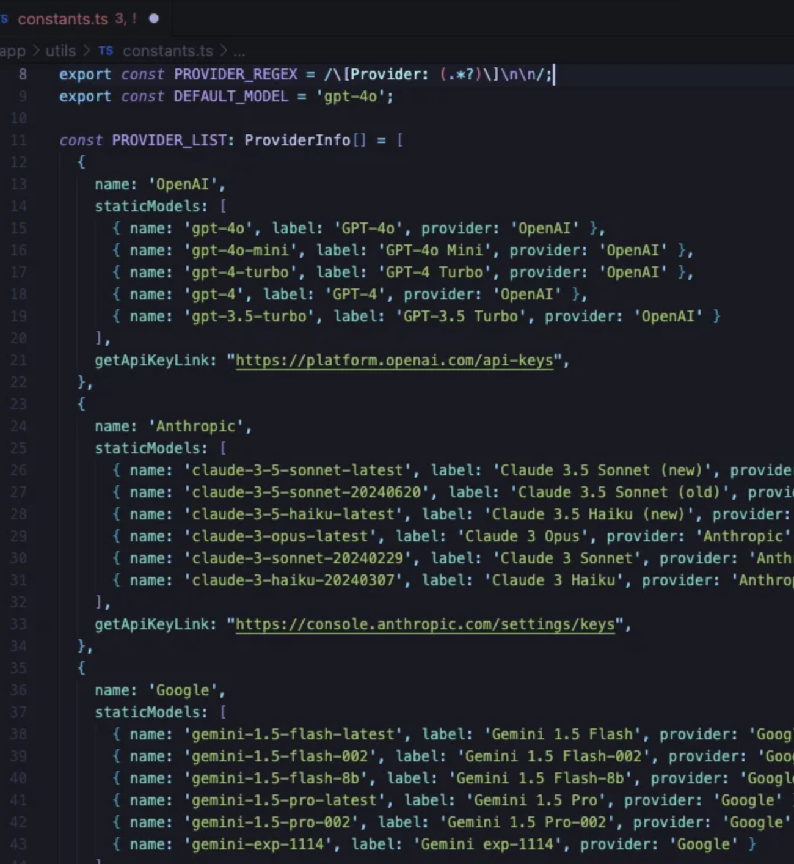This screenshot has width=794, height=864.
Task: Click the 'PROVIDER_REGEX' constant name
Action: [236, 75]
